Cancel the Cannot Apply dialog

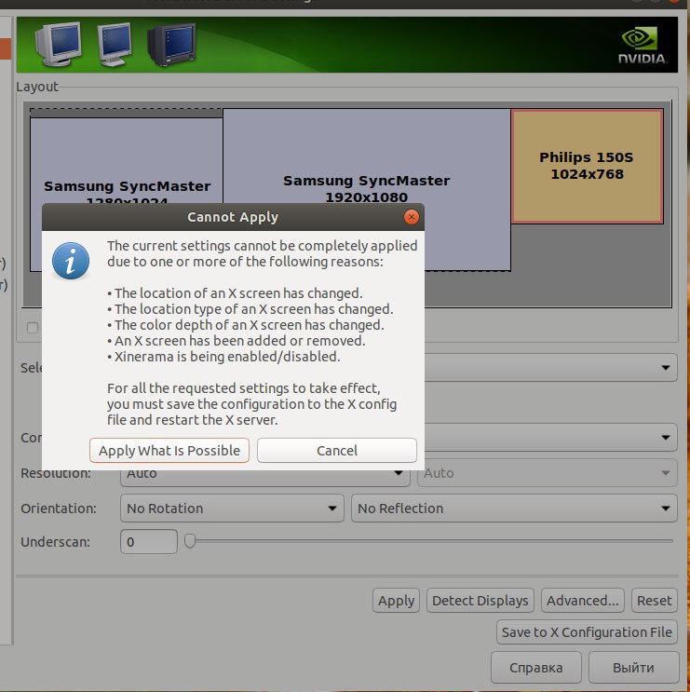[x=336, y=450]
